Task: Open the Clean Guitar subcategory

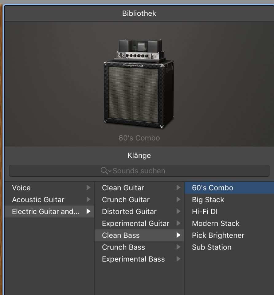Action: (123, 188)
